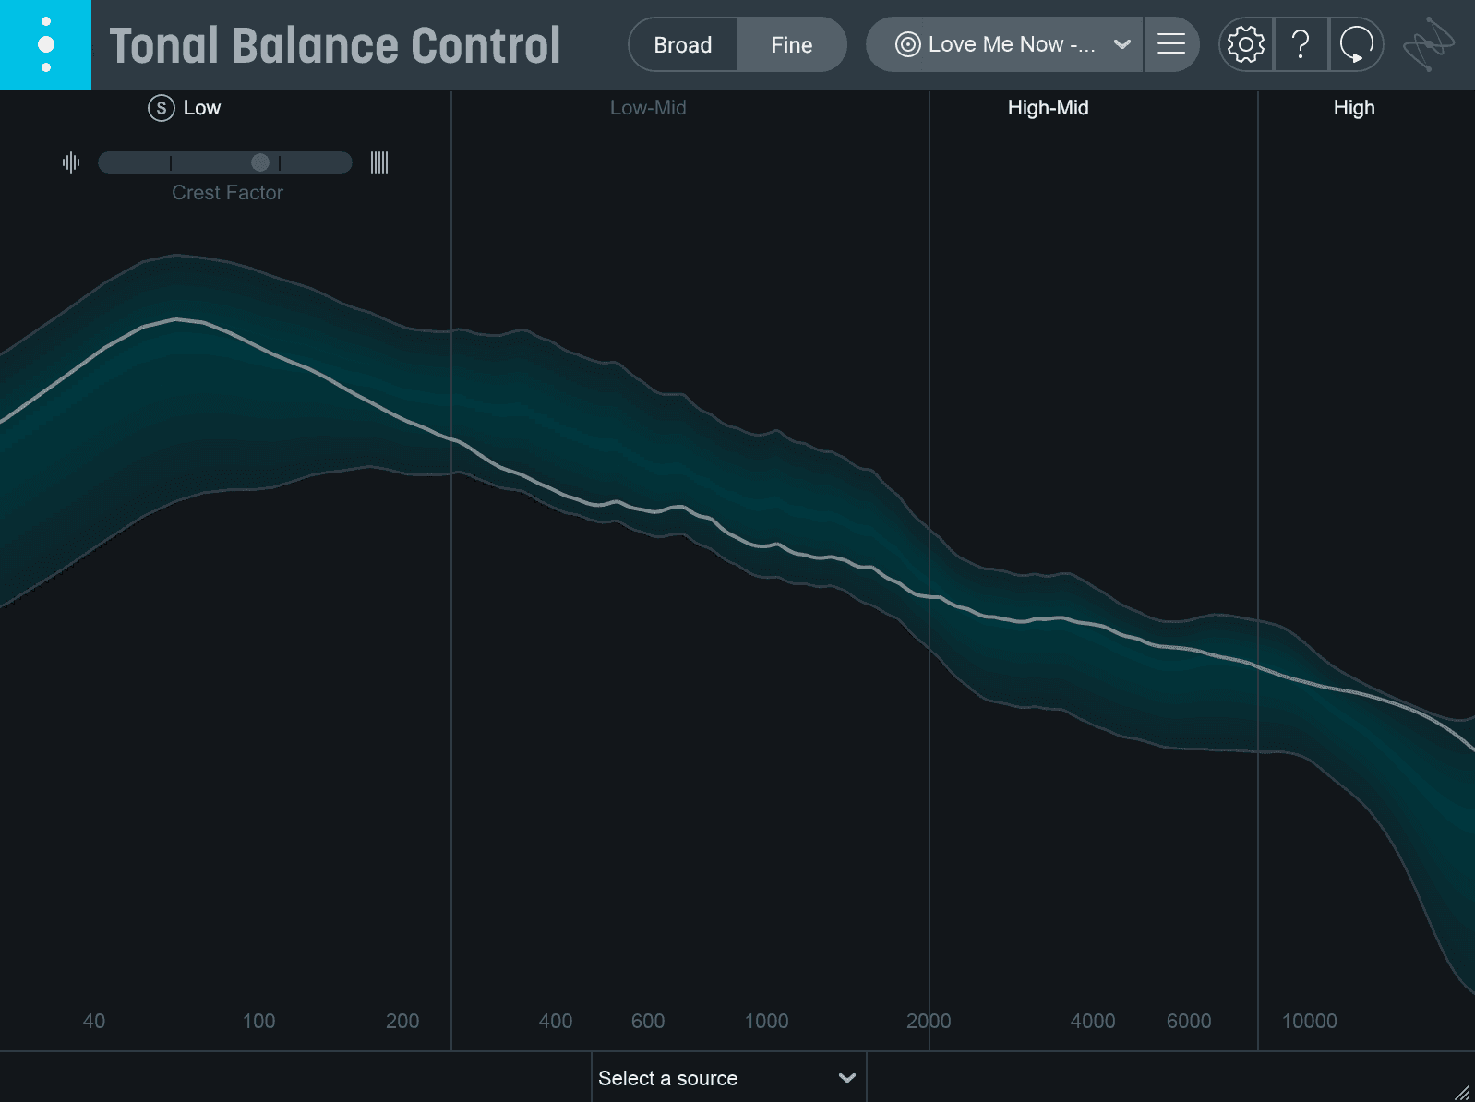Click the compressed bars icon right of Crest Factor

coord(379,162)
